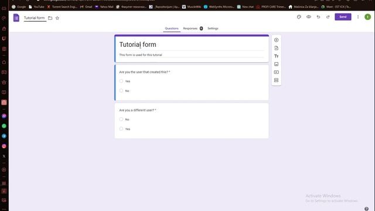Open the YouTube bookmark
Image resolution: width=375 pixels, height=211 pixels.
click(36, 7)
